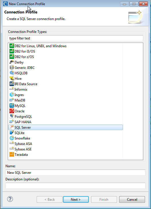Click the Next button
The image size is (151, 209).
[76, 199]
